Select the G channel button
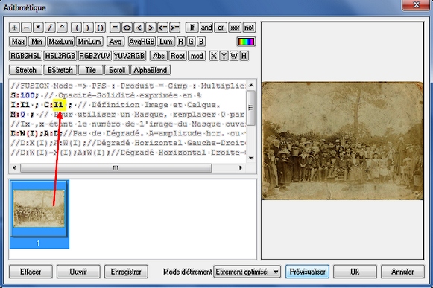Image resolution: width=433 pixels, height=288 pixels. 191,42
